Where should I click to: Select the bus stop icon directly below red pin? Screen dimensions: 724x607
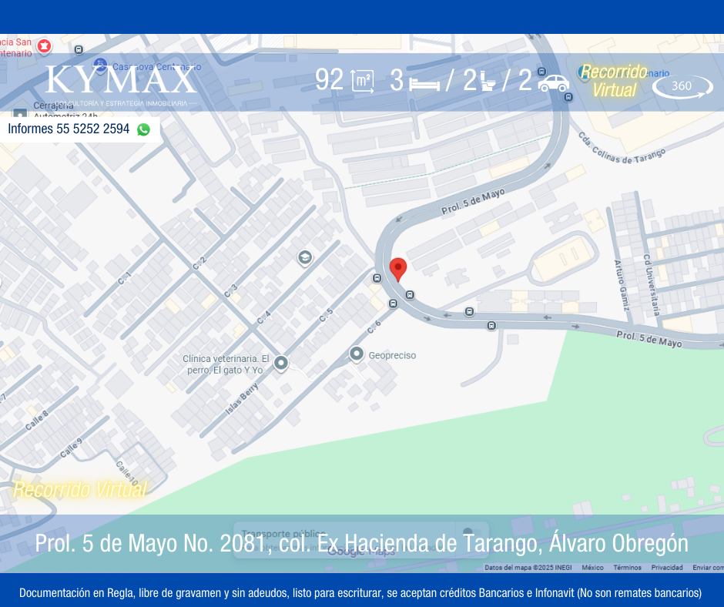[x=410, y=295]
